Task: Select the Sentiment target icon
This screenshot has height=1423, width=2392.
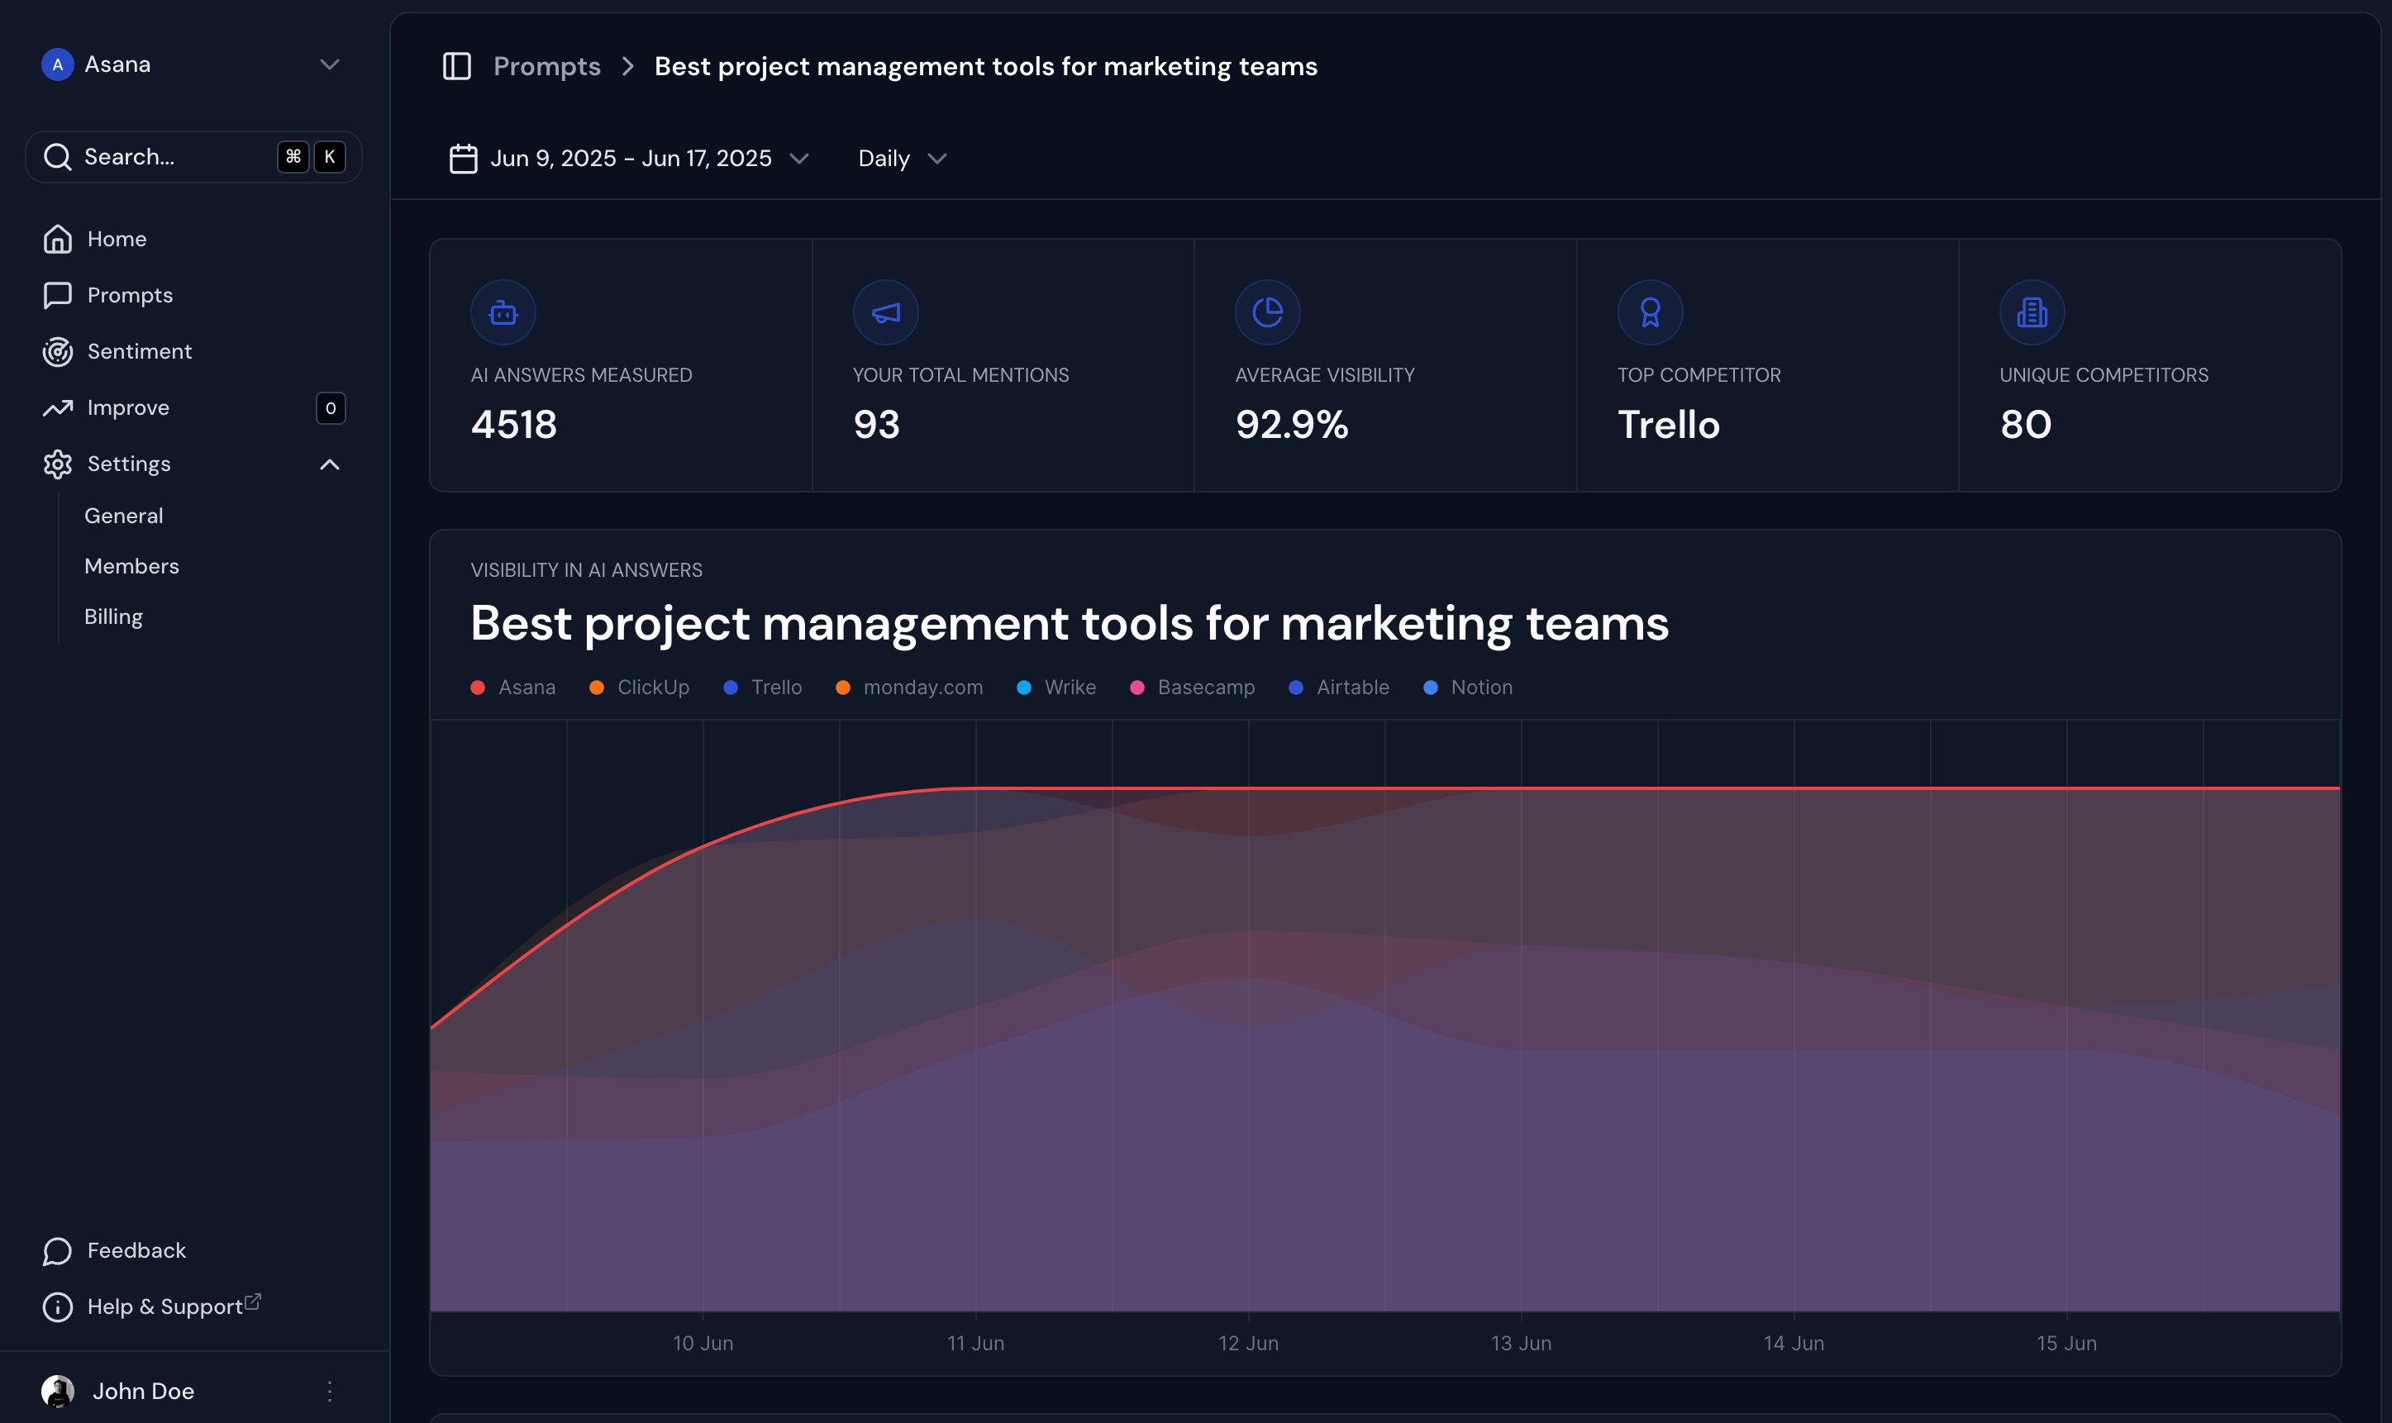Action: [x=58, y=351]
